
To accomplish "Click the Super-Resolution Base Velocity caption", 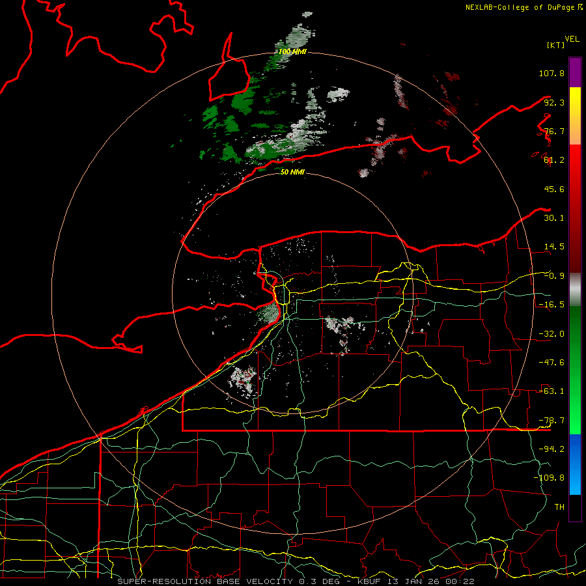I will (232, 581).
